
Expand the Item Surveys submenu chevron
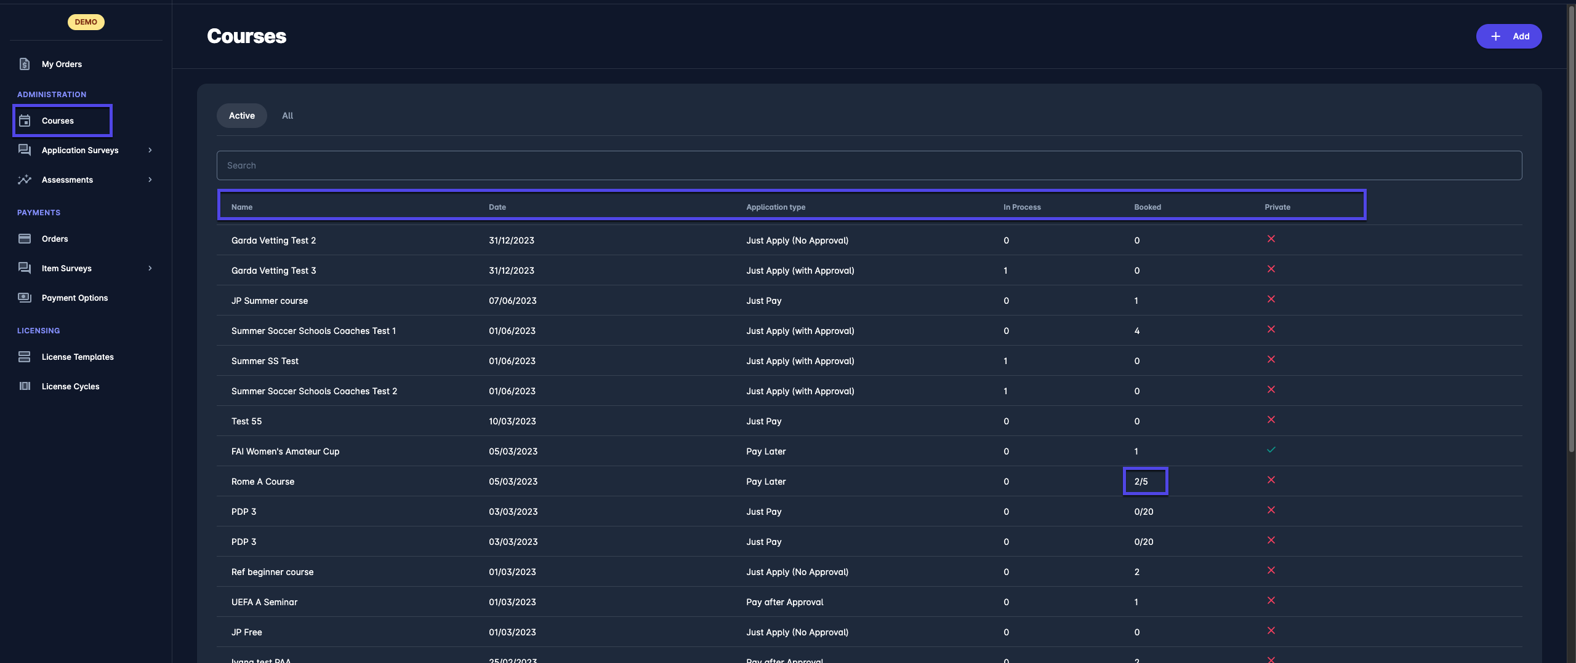tap(150, 268)
